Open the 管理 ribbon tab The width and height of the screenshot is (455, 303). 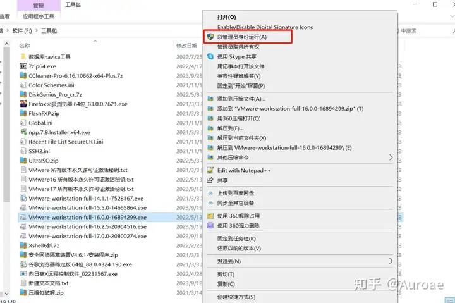[39, 5]
